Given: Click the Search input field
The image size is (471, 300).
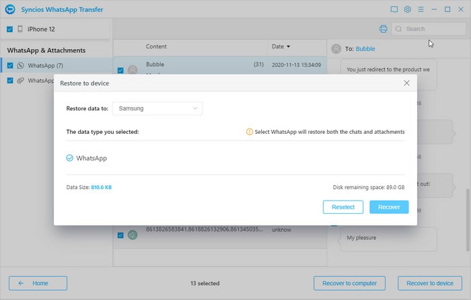Looking at the screenshot, I should point(429,29).
